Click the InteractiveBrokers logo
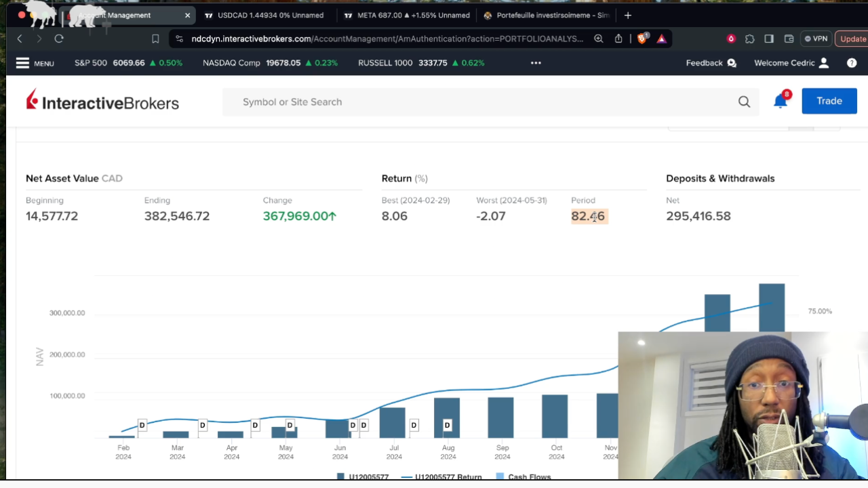This screenshot has width=868, height=488. (102, 100)
